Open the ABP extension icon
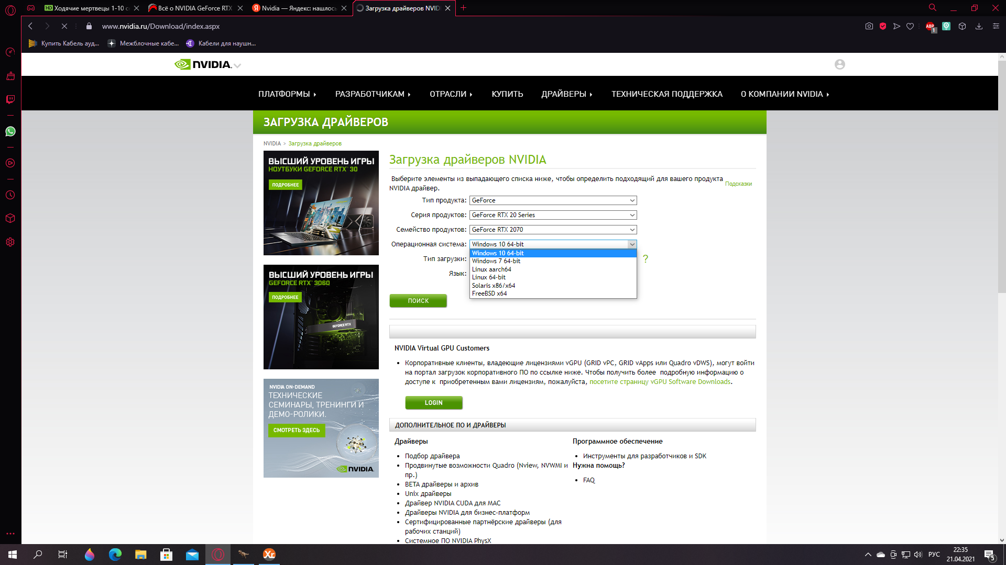Screen dimensions: 1006x565 tap(931, 26)
